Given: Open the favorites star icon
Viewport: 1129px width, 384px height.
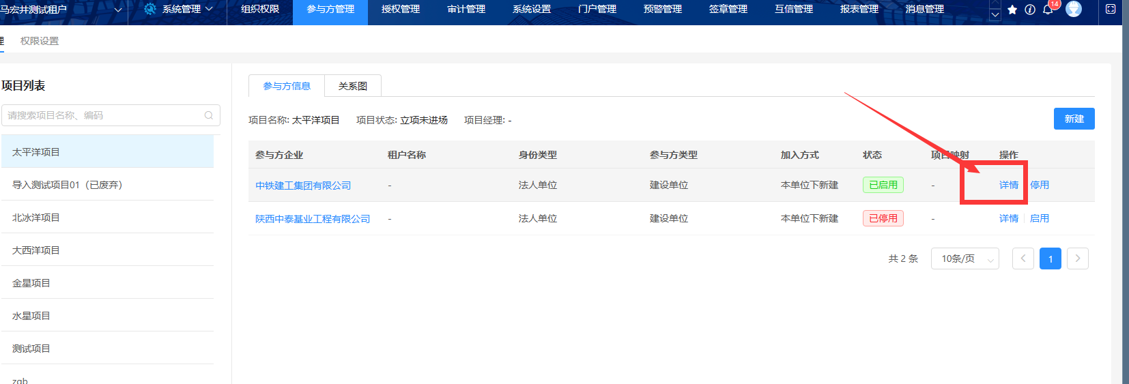Looking at the screenshot, I should pyautogui.click(x=1012, y=10).
